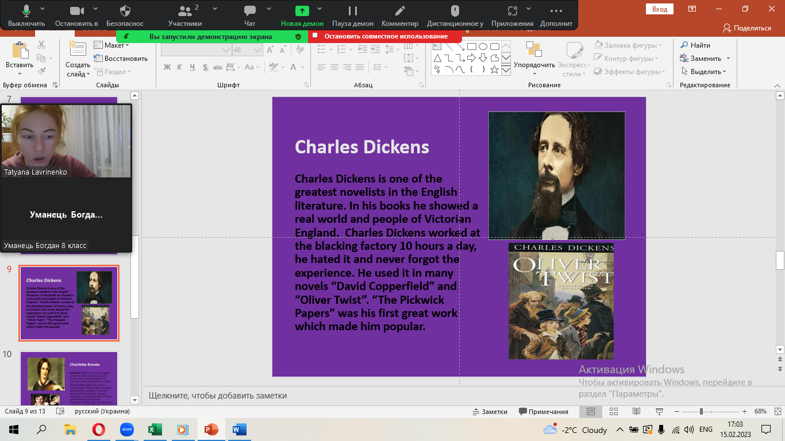Image resolution: width=785 pixels, height=441 pixels.
Task: Open Windows Start menu
Action: pyautogui.click(x=13, y=429)
